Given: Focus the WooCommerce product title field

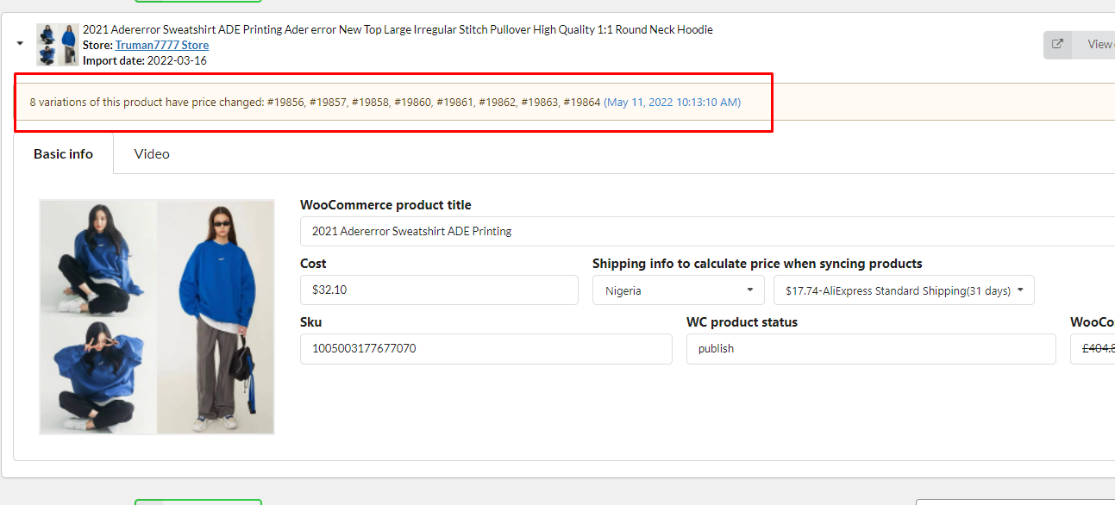Looking at the screenshot, I should 707,231.
